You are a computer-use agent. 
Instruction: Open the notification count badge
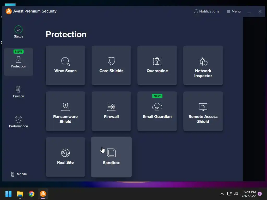[x=260, y=194]
